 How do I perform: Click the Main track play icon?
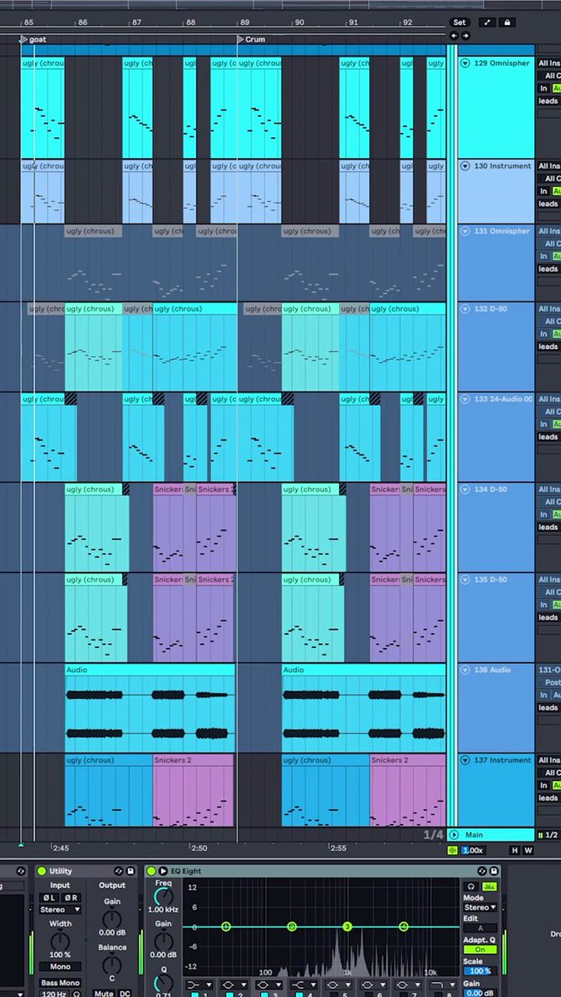[x=454, y=835]
